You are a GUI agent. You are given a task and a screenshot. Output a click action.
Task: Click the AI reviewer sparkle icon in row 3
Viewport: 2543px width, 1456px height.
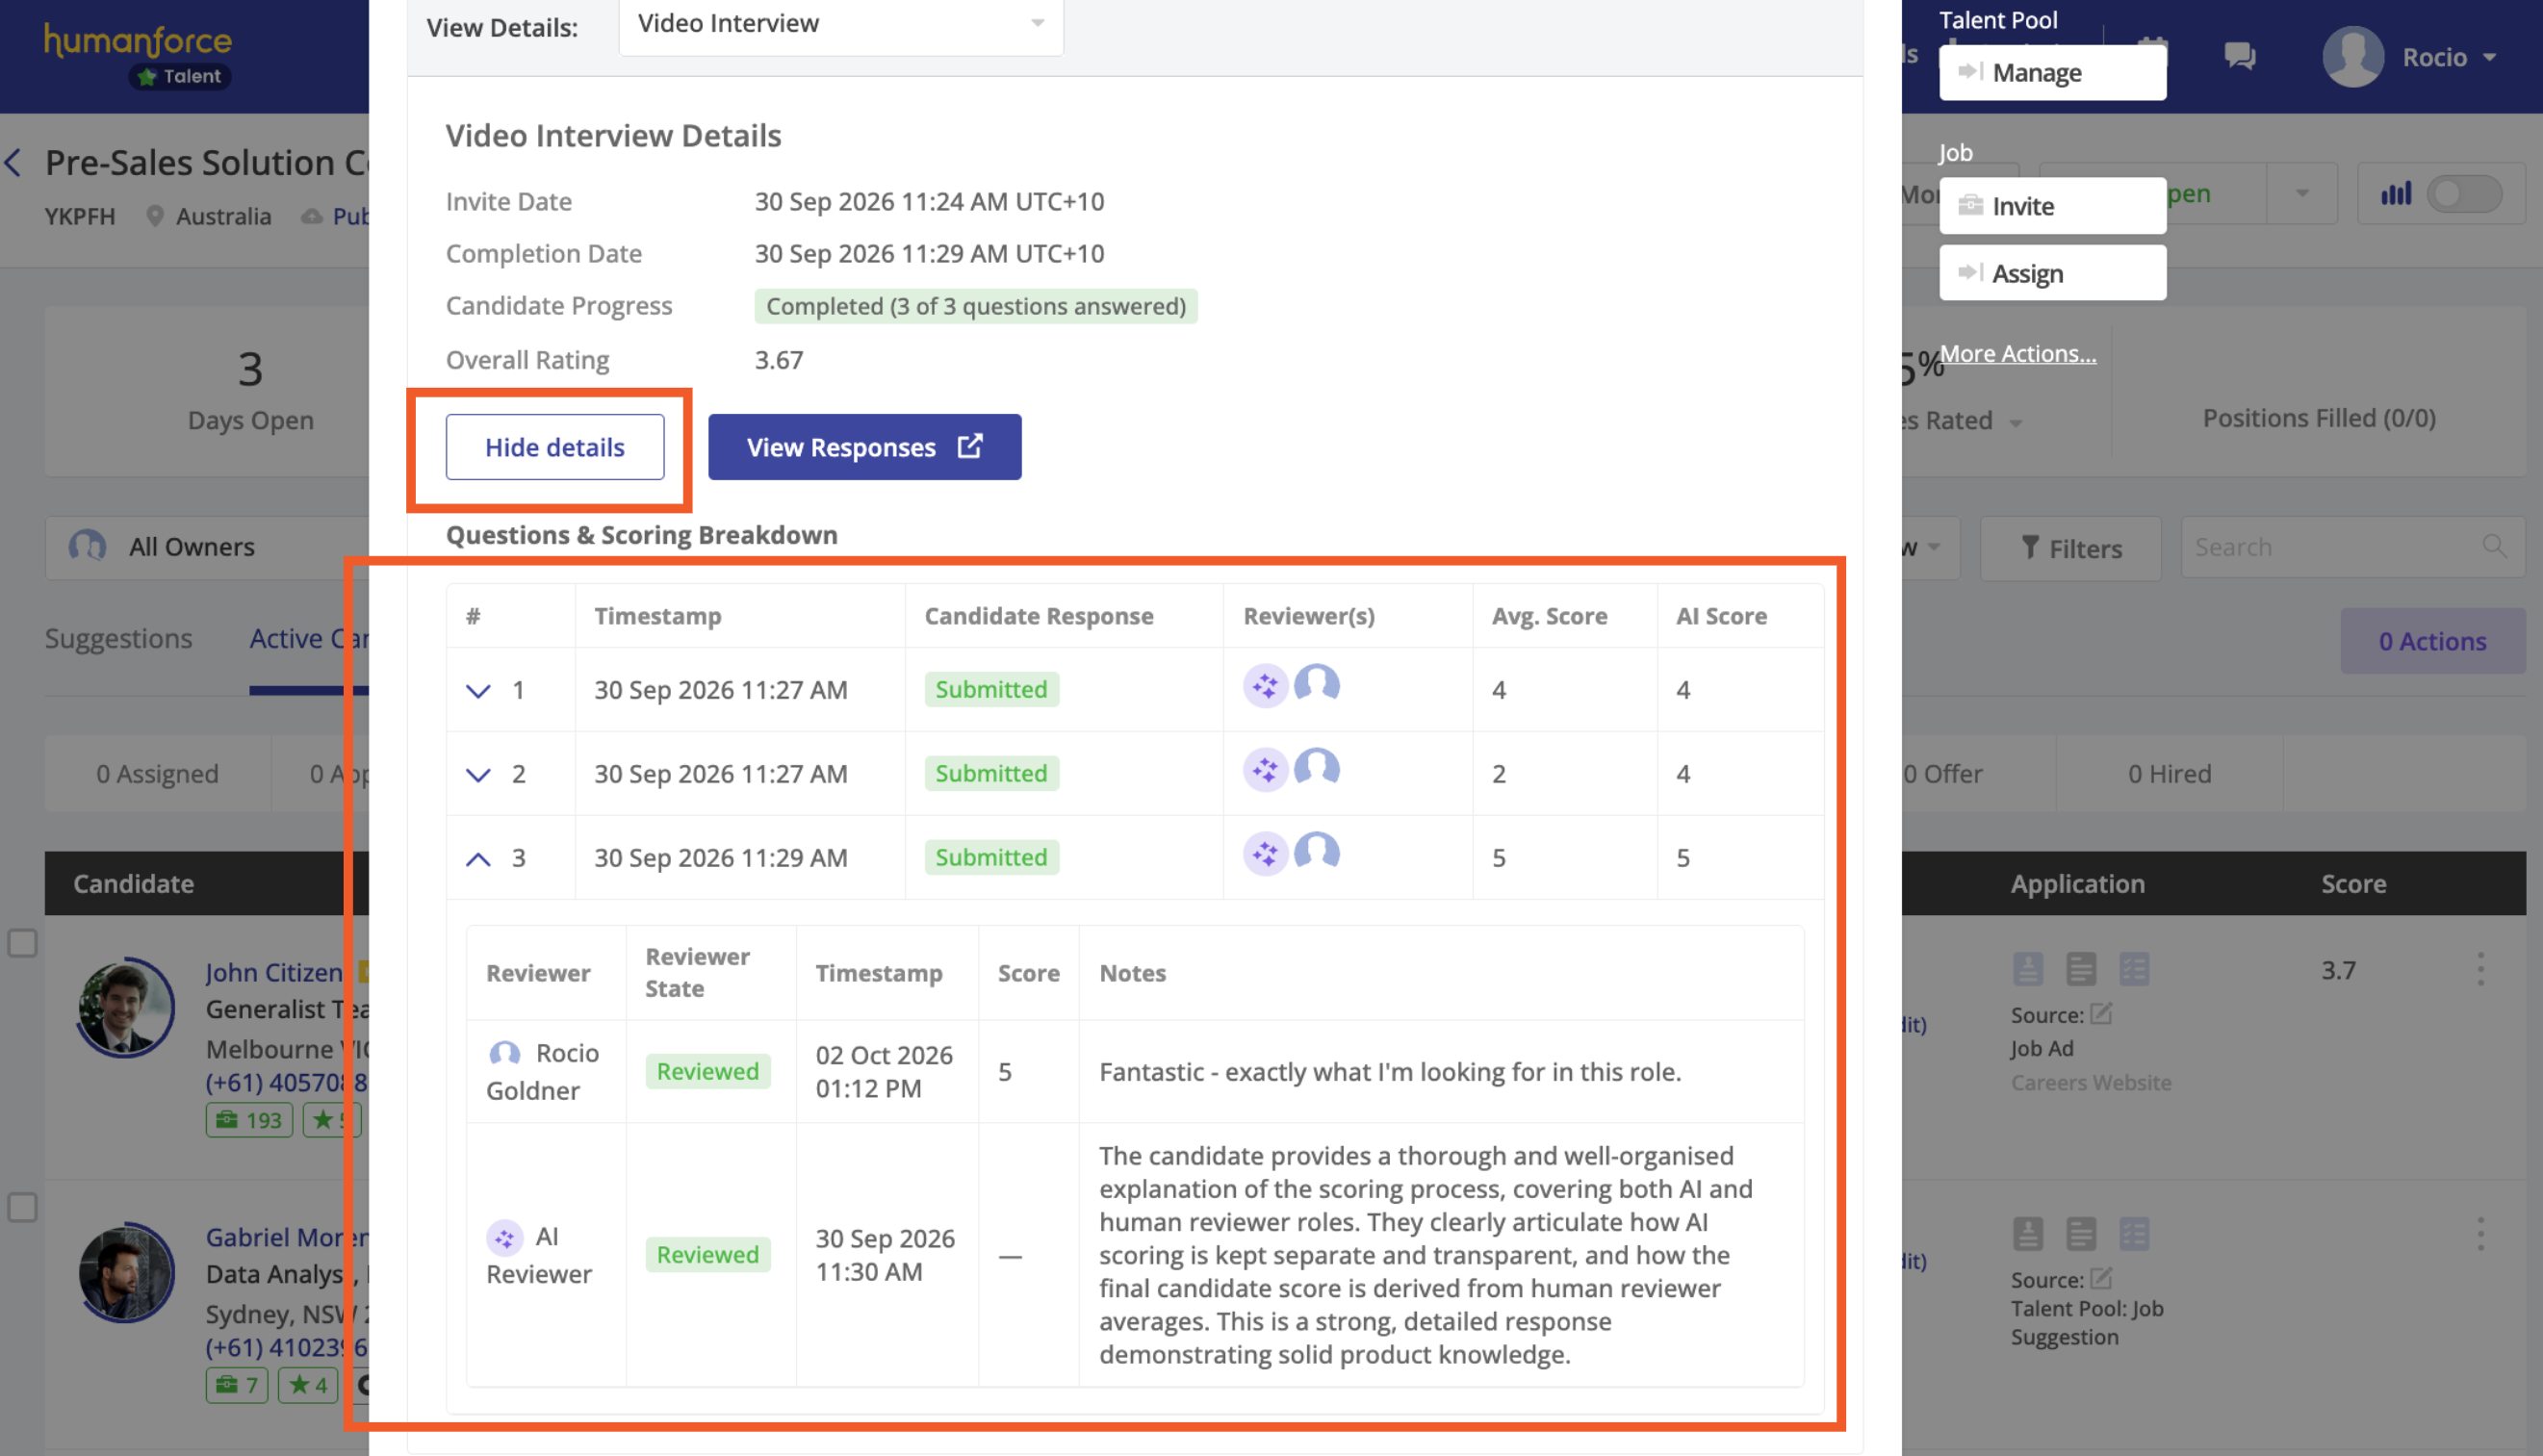1265,854
